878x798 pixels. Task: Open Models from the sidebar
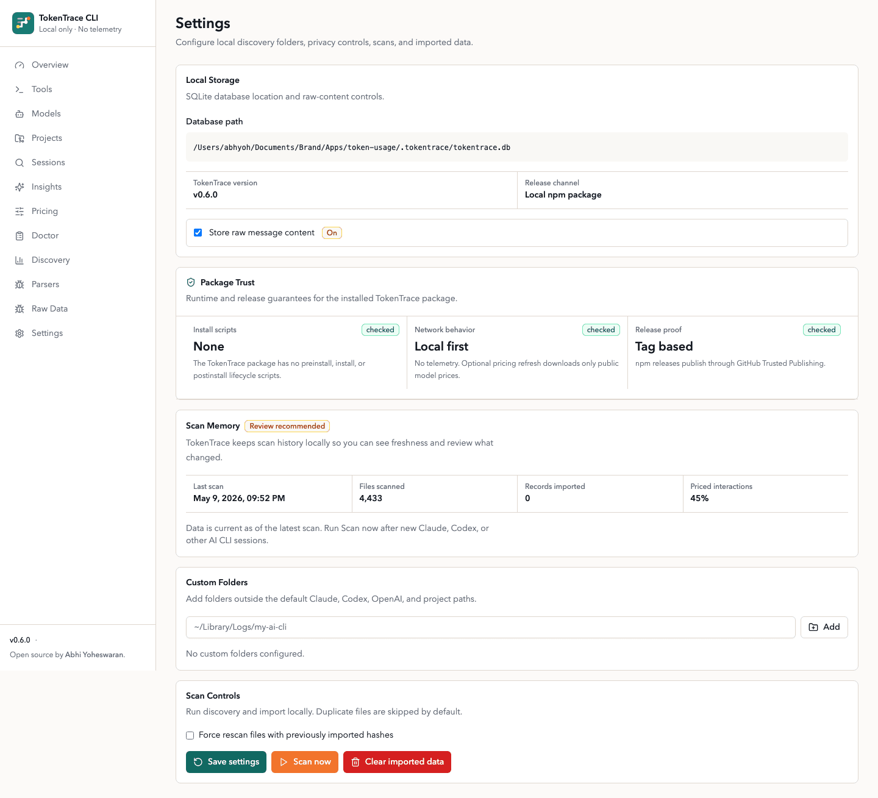coord(78,114)
